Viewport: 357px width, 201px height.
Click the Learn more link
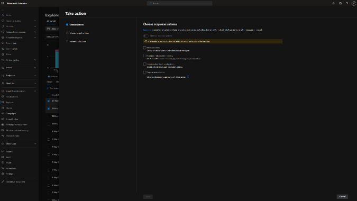147,30
